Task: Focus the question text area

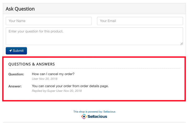Action: 94,36
